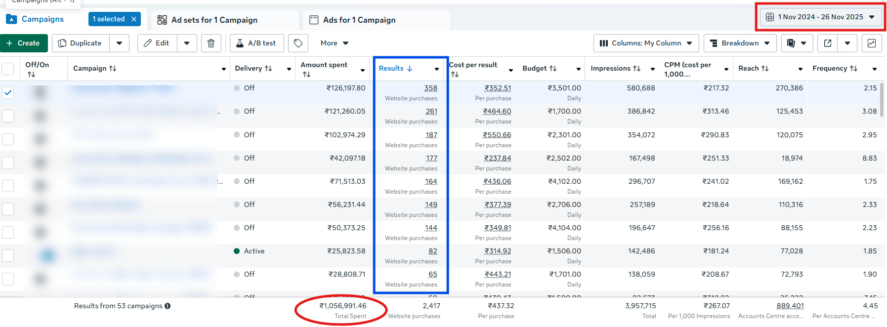887x327 pixels.
Task: Check the second campaign row checkbox
Action: pyautogui.click(x=8, y=116)
